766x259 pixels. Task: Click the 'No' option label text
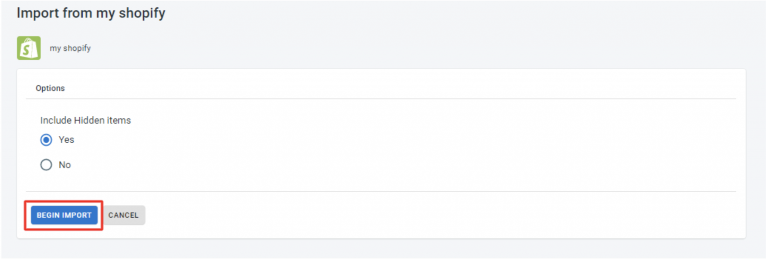[65, 165]
